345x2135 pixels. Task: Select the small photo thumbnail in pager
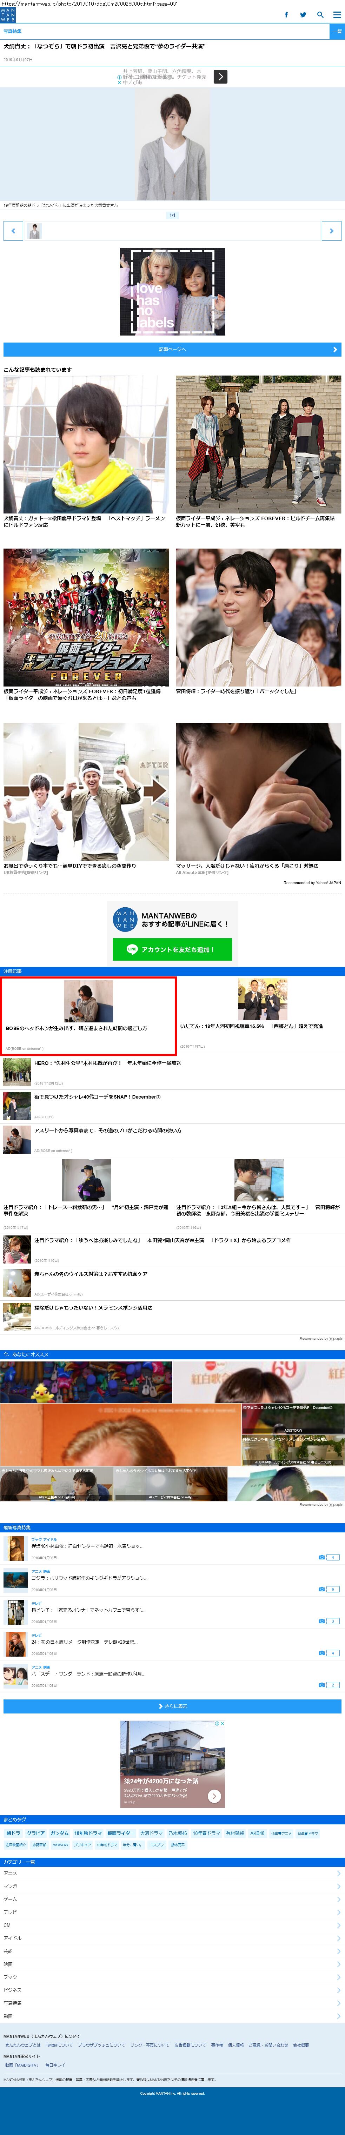pos(34,231)
